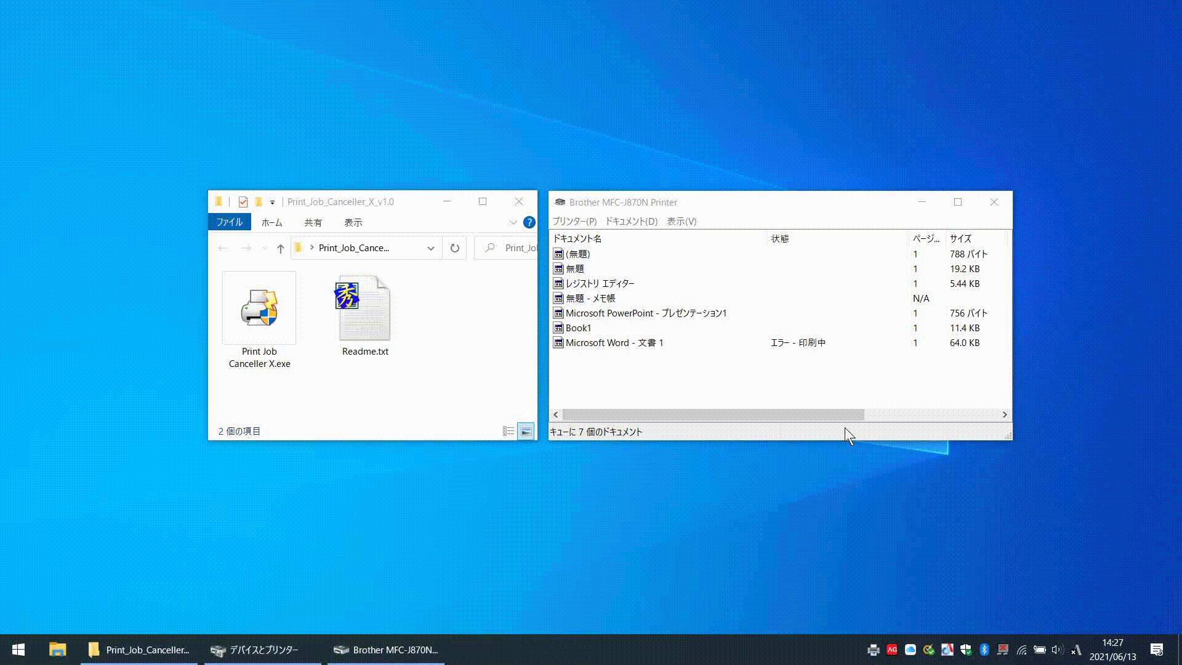Click the document icon beside Book1

point(558,328)
